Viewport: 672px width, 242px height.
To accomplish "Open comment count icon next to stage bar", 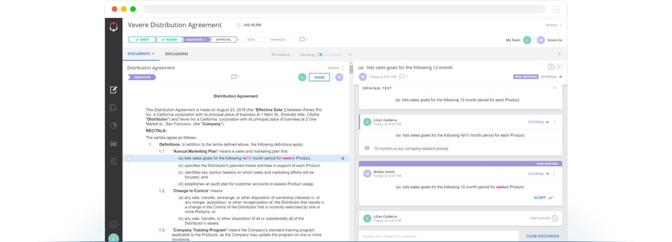I will point(303,39).
